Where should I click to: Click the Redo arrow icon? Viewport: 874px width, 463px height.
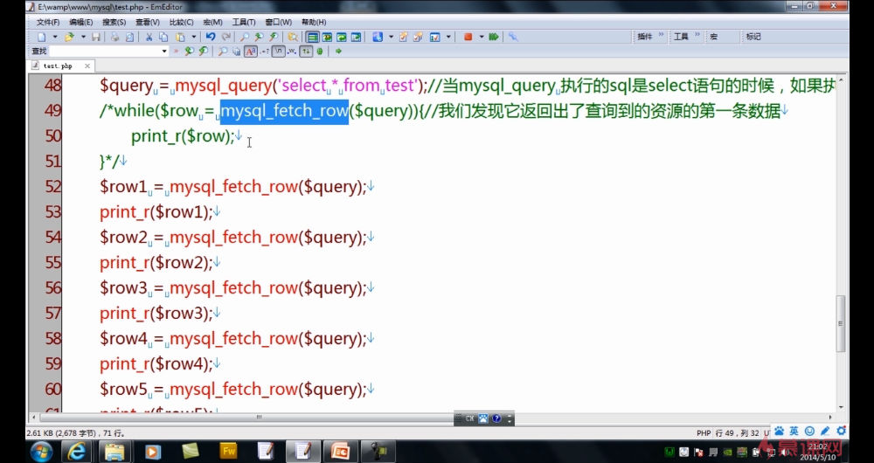(226, 37)
